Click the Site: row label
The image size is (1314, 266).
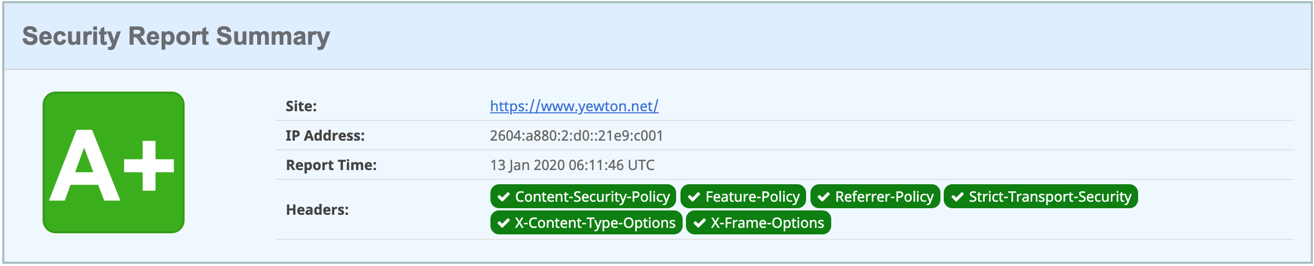click(x=301, y=106)
